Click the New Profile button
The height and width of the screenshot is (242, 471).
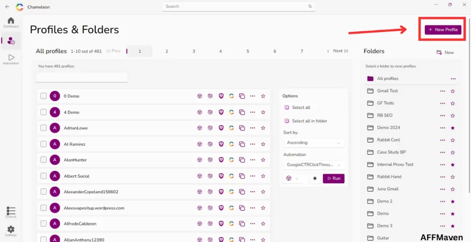point(443,30)
